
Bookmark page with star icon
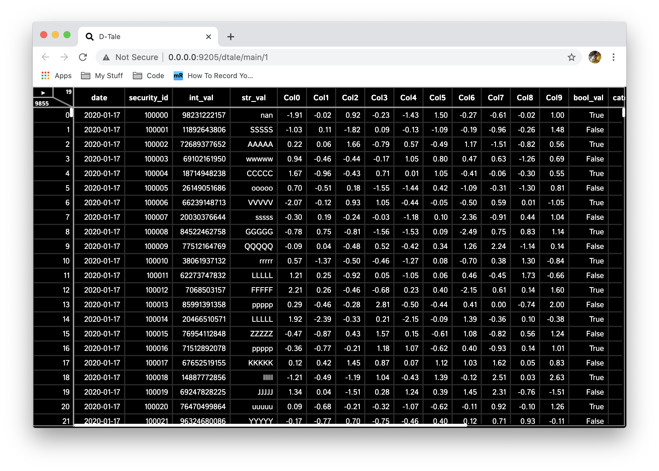(571, 57)
